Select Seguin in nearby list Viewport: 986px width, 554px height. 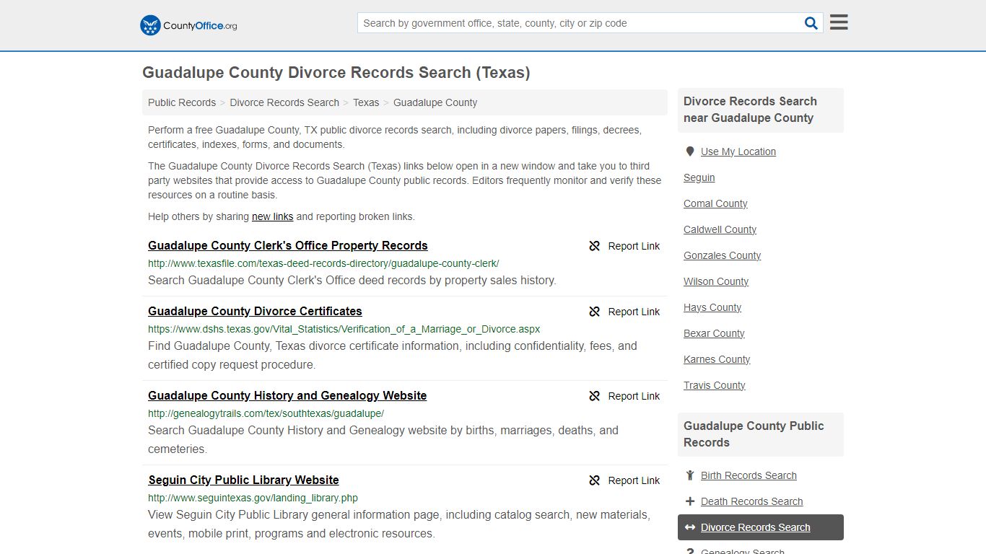click(x=699, y=177)
